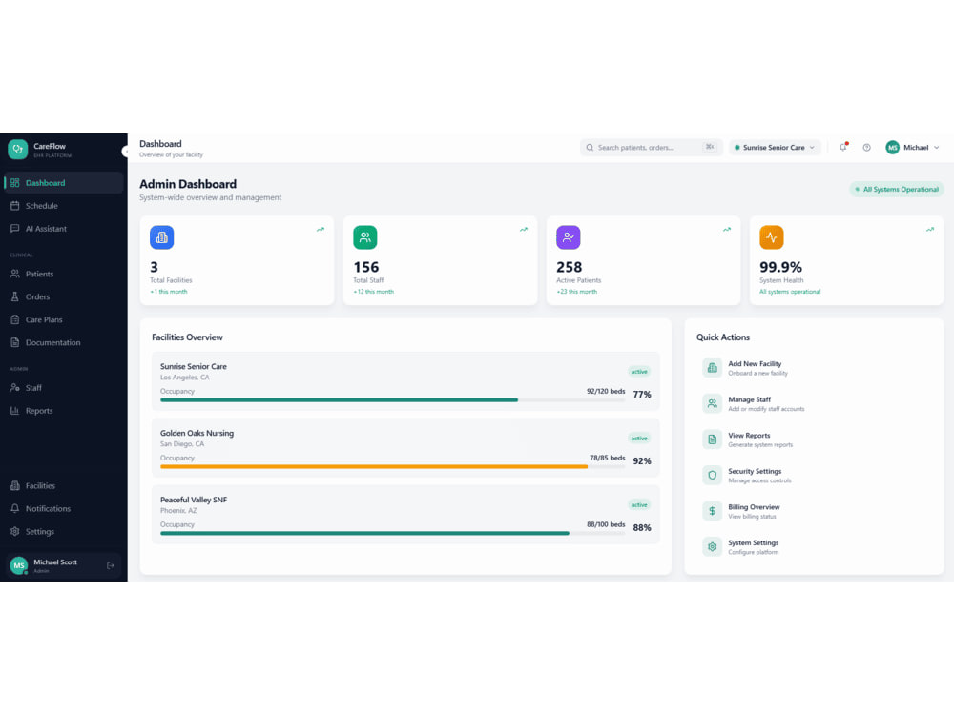
Task: Click the Add New Facility icon
Action: pyautogui.click(x=712, y=368)
